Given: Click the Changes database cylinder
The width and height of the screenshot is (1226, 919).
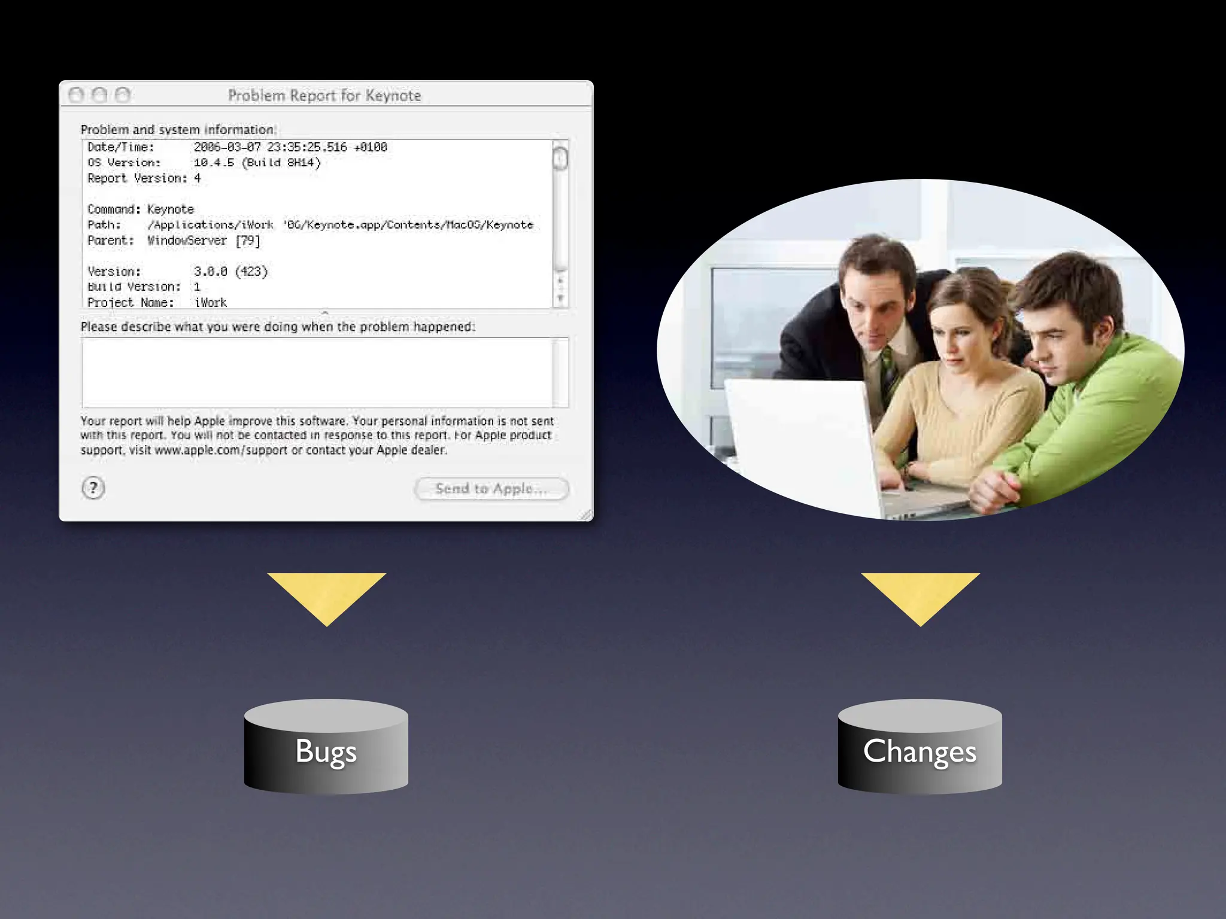Looking at the screenshot, I should pyautogui.click(x=920, y=746).
